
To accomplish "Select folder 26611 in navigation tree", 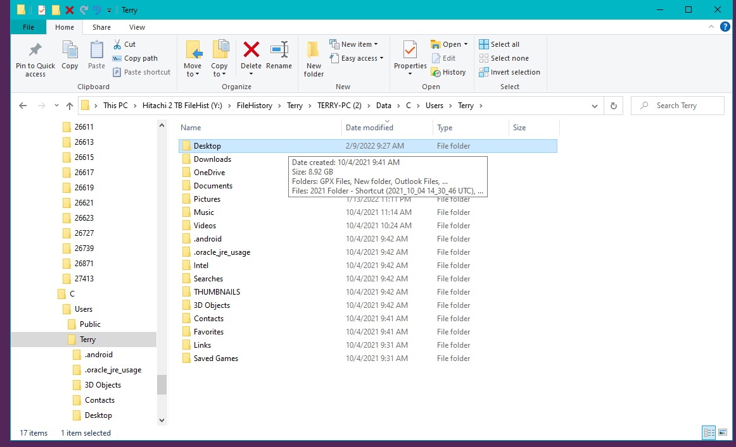I will pyautogui.click(x=84, y=127).
